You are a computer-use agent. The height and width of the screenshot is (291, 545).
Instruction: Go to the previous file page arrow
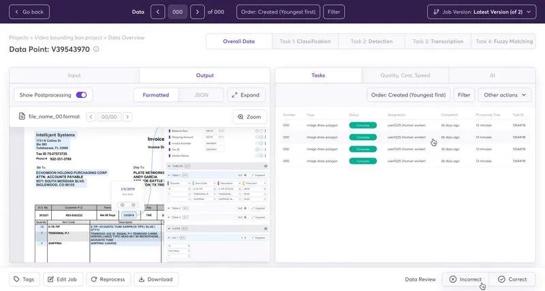[91, 117]
